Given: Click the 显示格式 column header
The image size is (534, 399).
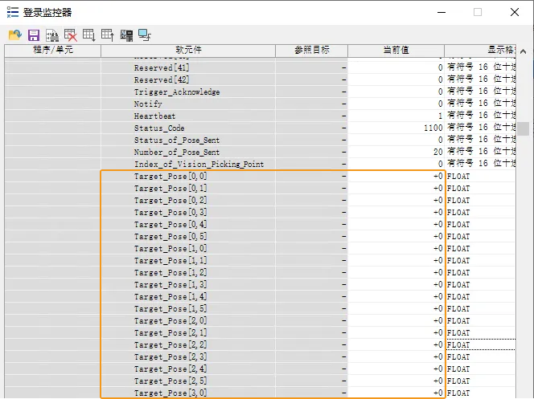Looking at the screenshot, I should (480, 51).
